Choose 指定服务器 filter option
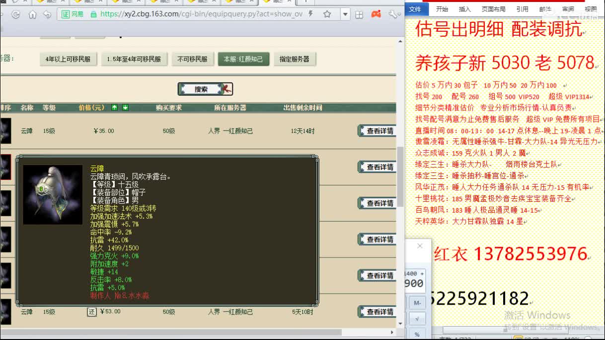 point(295,59)
